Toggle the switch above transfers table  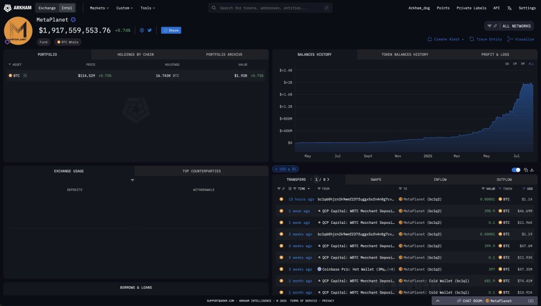[516, 170]
